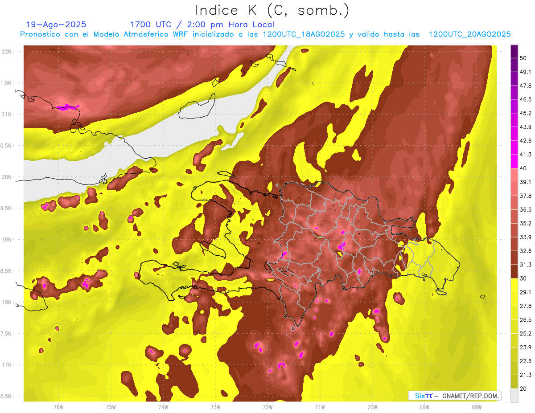Click the 70W longitude label
Image resolution: width=535 pixels, height=413 pixels.
click(x=372, y=407)
